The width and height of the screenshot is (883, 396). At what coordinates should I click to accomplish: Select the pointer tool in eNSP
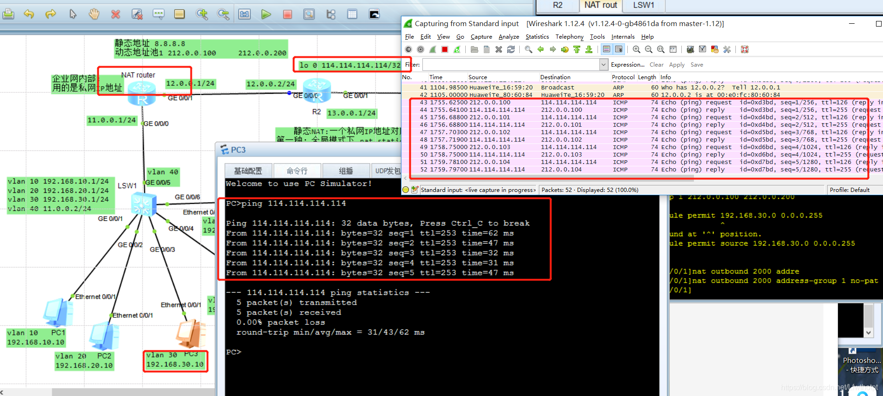[73, 14]
